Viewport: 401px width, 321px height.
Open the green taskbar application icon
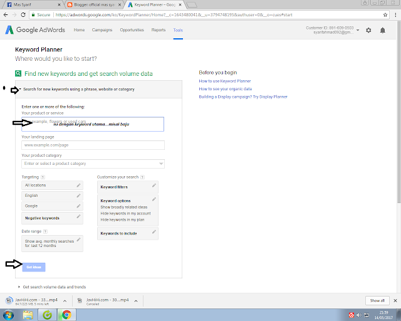[47, 315]
